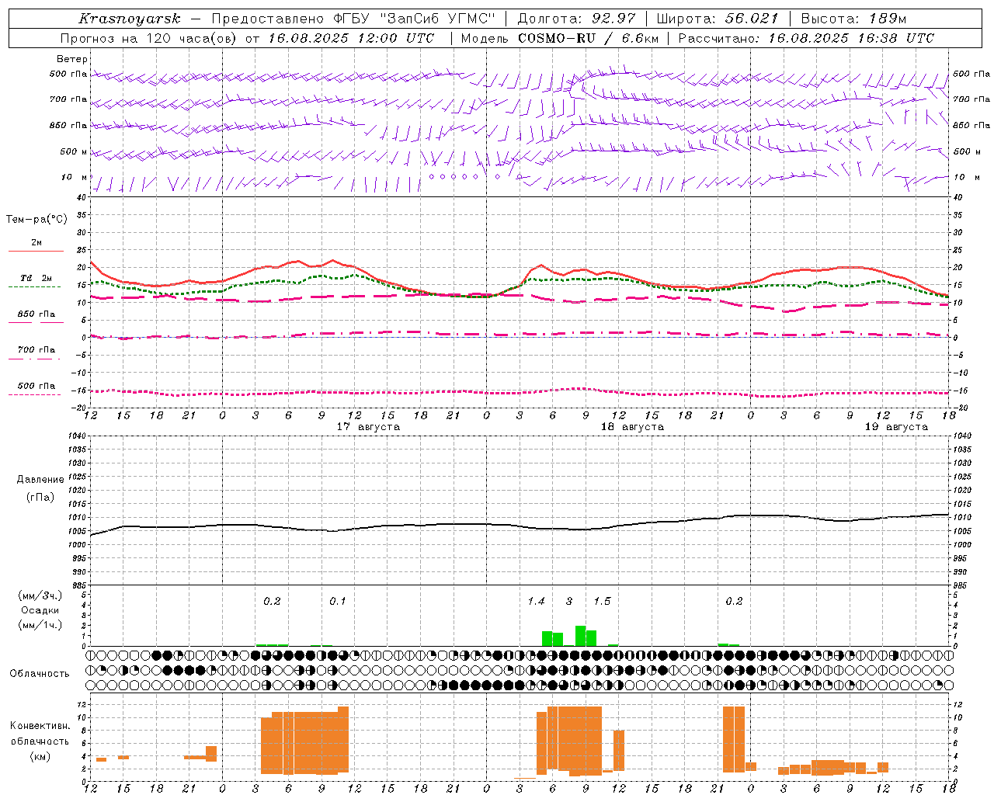
Task: Click the precipitation value 1.5
Action: tap(602, 602)
